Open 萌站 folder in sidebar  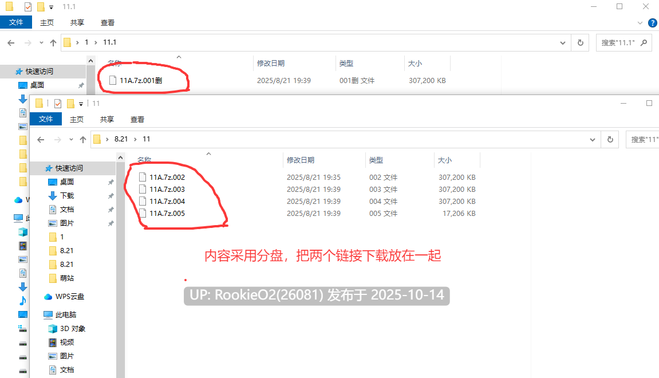67,278
